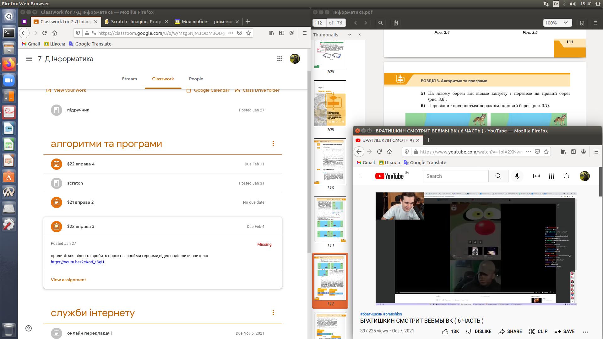Switch to the Stream tab
This screenshot has height=339, width=603.
tap(129, 79)
